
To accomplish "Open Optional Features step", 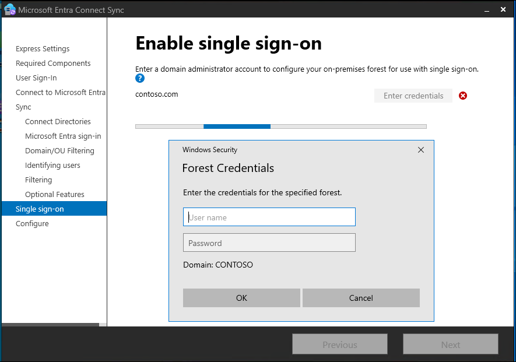I will coord(55,195).
